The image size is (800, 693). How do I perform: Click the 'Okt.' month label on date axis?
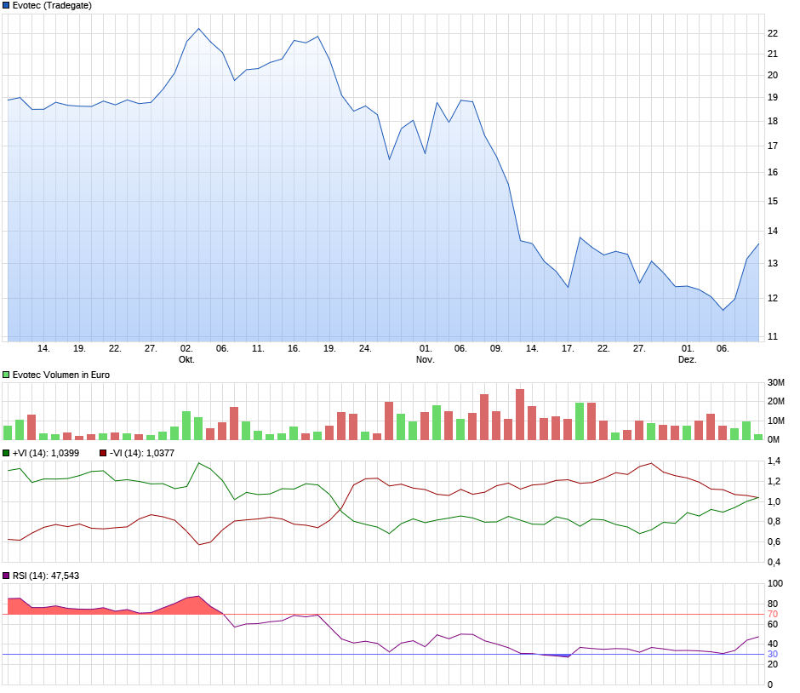186,360
